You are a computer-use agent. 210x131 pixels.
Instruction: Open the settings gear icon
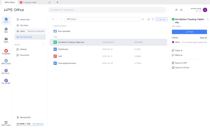tap(181, 10)
